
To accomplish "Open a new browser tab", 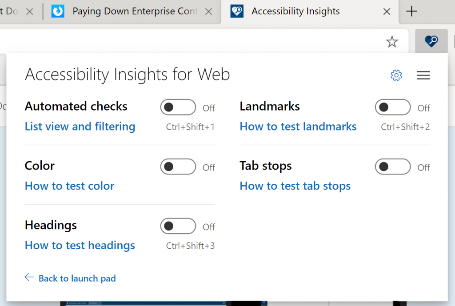I will pyautogui.click(x=411, y=12).
